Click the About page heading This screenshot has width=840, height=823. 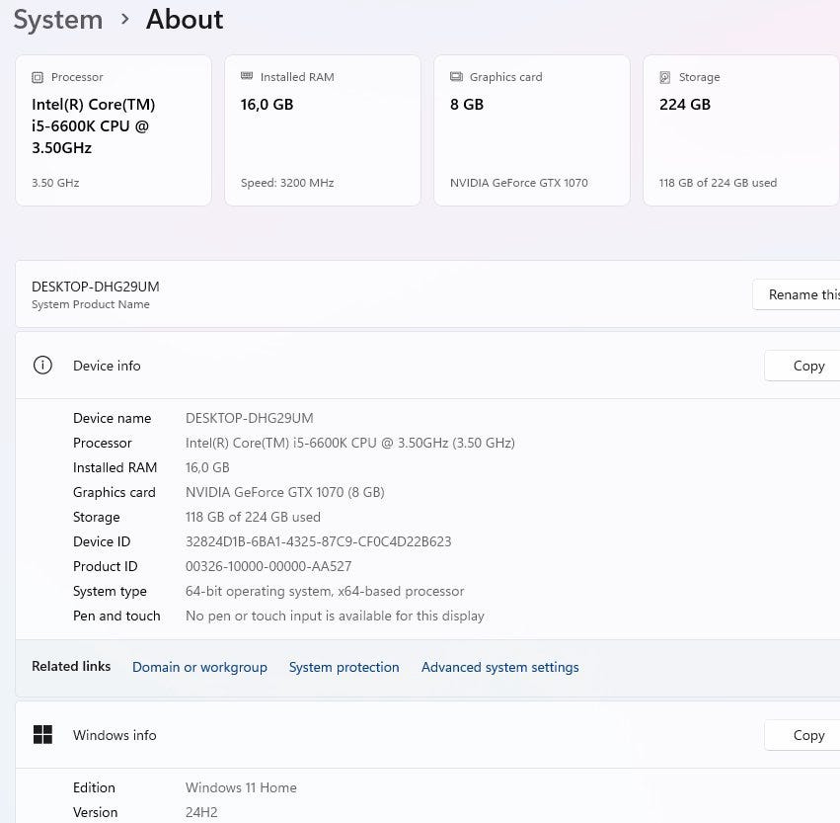pos(185,20)
